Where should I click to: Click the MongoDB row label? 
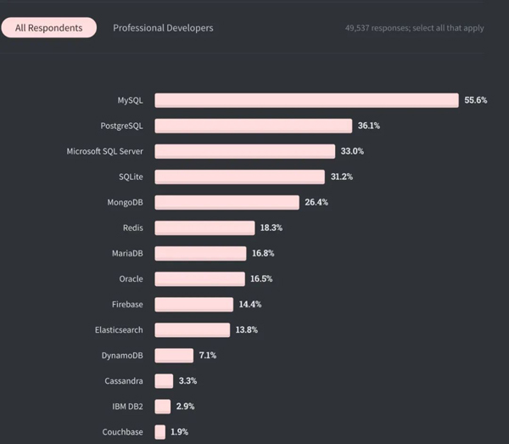pyautogui.click(x=124, y=202)
